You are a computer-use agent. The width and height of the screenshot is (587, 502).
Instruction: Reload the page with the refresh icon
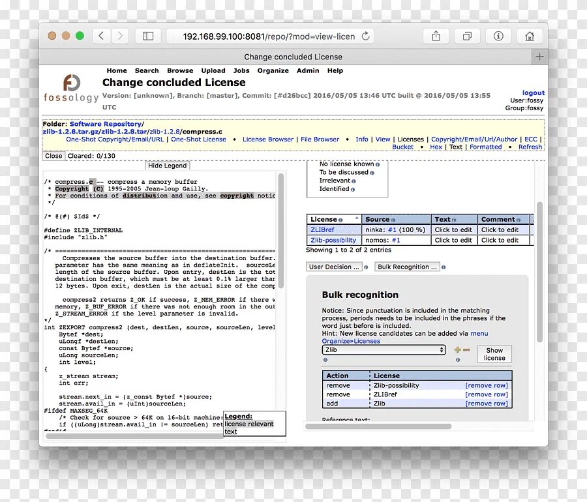[366, 36]
